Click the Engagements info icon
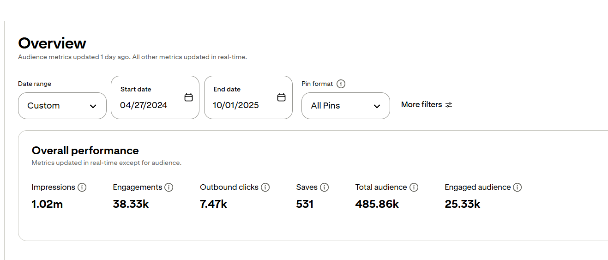The image size is (608, 260). pyautogui.click(x=169, y=187)
